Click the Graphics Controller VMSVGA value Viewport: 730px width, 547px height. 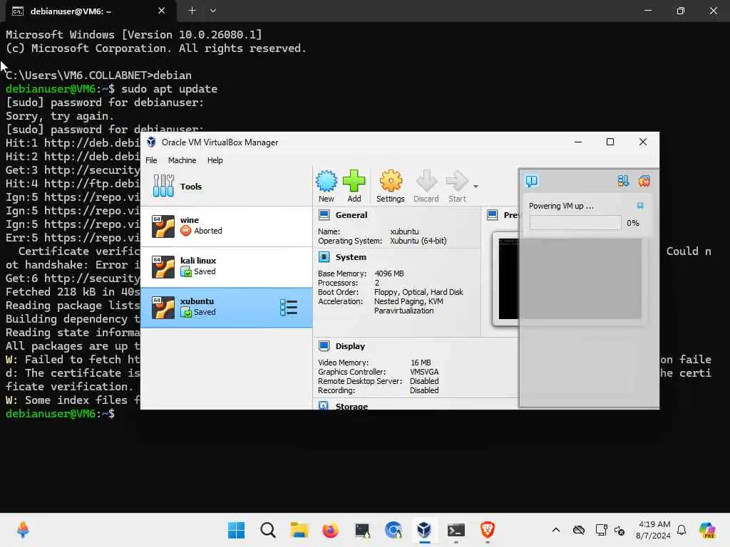pyautogui.click(x=424, y=372)
